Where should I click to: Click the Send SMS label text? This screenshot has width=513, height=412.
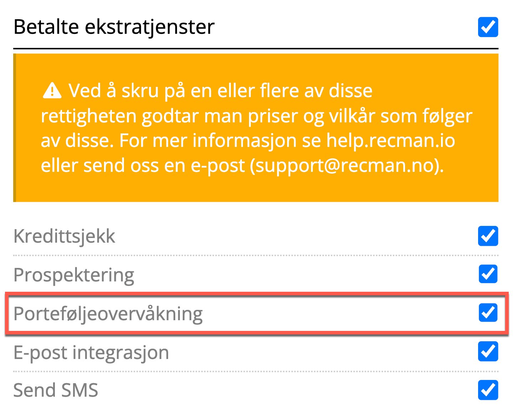point(56,390)
